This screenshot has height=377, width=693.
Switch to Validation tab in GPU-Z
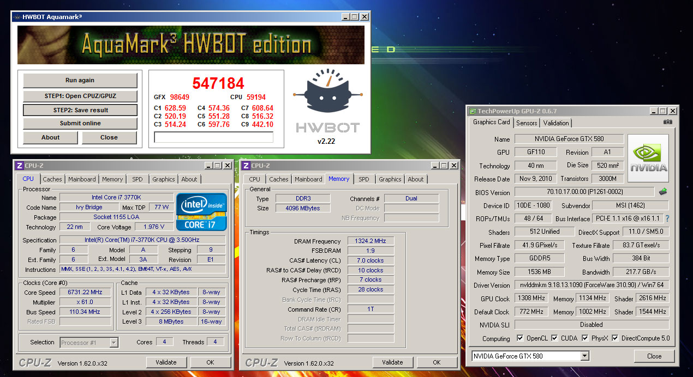556,123
